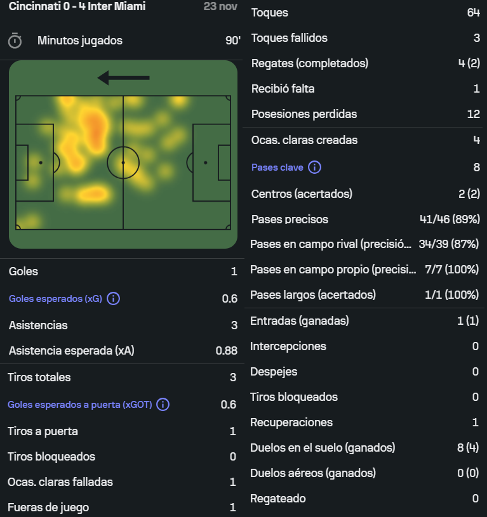Click the Asistencia esperada (xA) row
The image size is (487, 517).
pos(122,351)
